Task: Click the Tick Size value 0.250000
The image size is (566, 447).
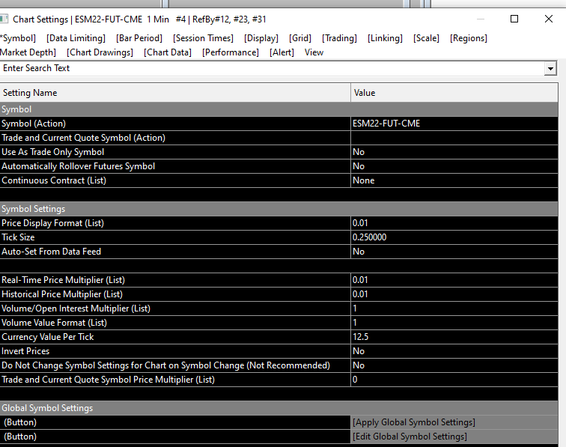Action: point(454,237)
